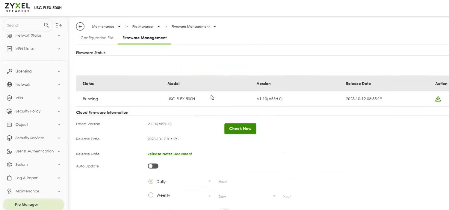Select File Manager in the sidebar

(26, 205)
